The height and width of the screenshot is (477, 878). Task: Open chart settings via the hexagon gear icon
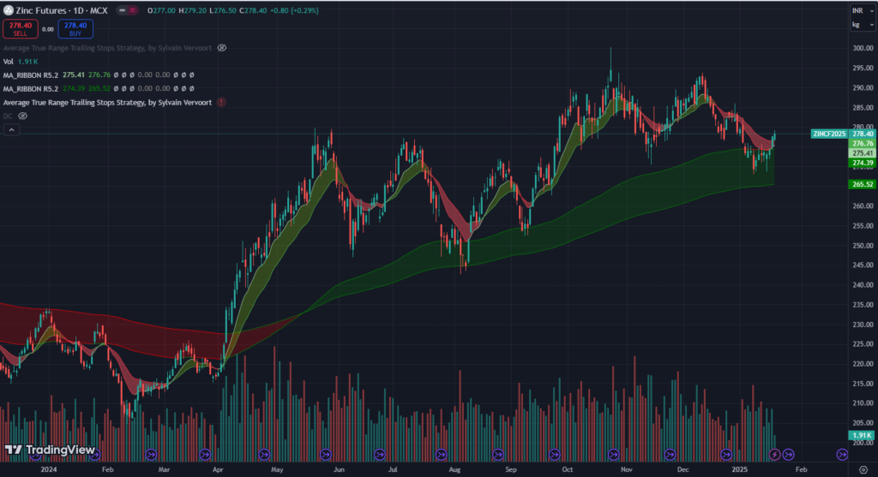(863, 470)
